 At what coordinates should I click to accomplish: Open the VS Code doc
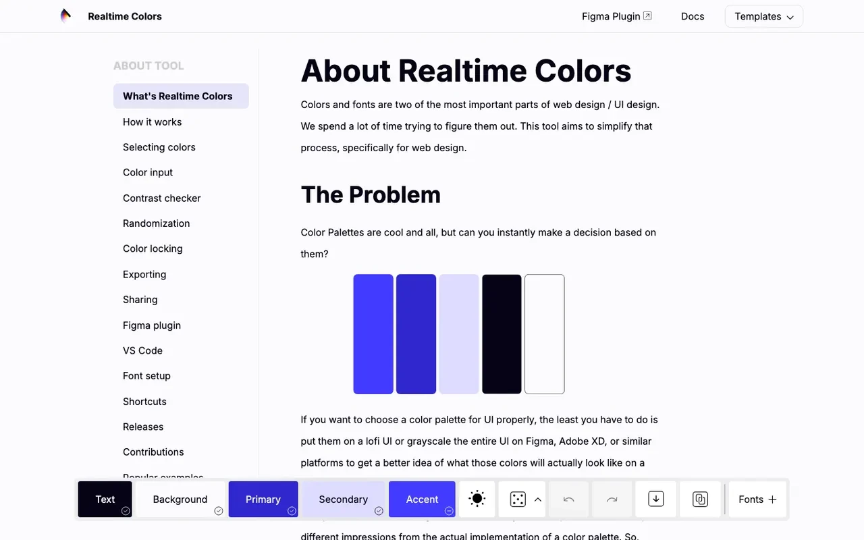[142, 350]
